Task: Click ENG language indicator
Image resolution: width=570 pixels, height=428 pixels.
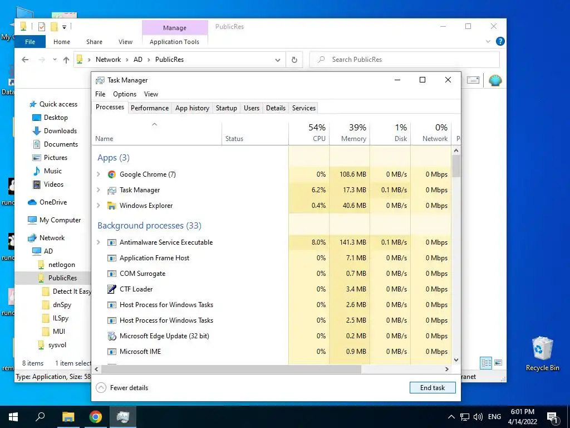Action: (x=494, y=417)
